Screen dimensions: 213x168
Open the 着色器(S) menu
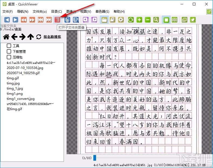[x=102, y=12]
